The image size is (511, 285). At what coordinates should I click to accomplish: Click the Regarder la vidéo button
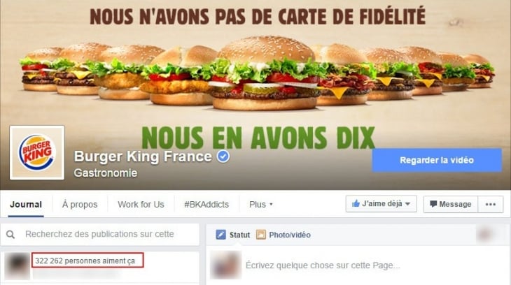point(437,160)
